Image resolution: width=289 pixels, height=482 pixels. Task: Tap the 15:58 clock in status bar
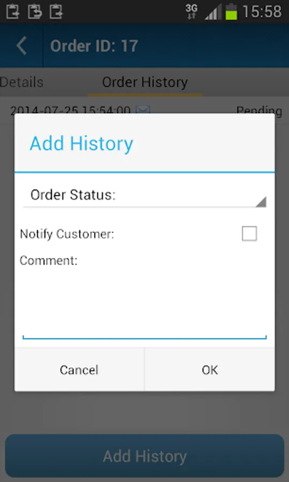pyautogui.click(x=262, y=12)
